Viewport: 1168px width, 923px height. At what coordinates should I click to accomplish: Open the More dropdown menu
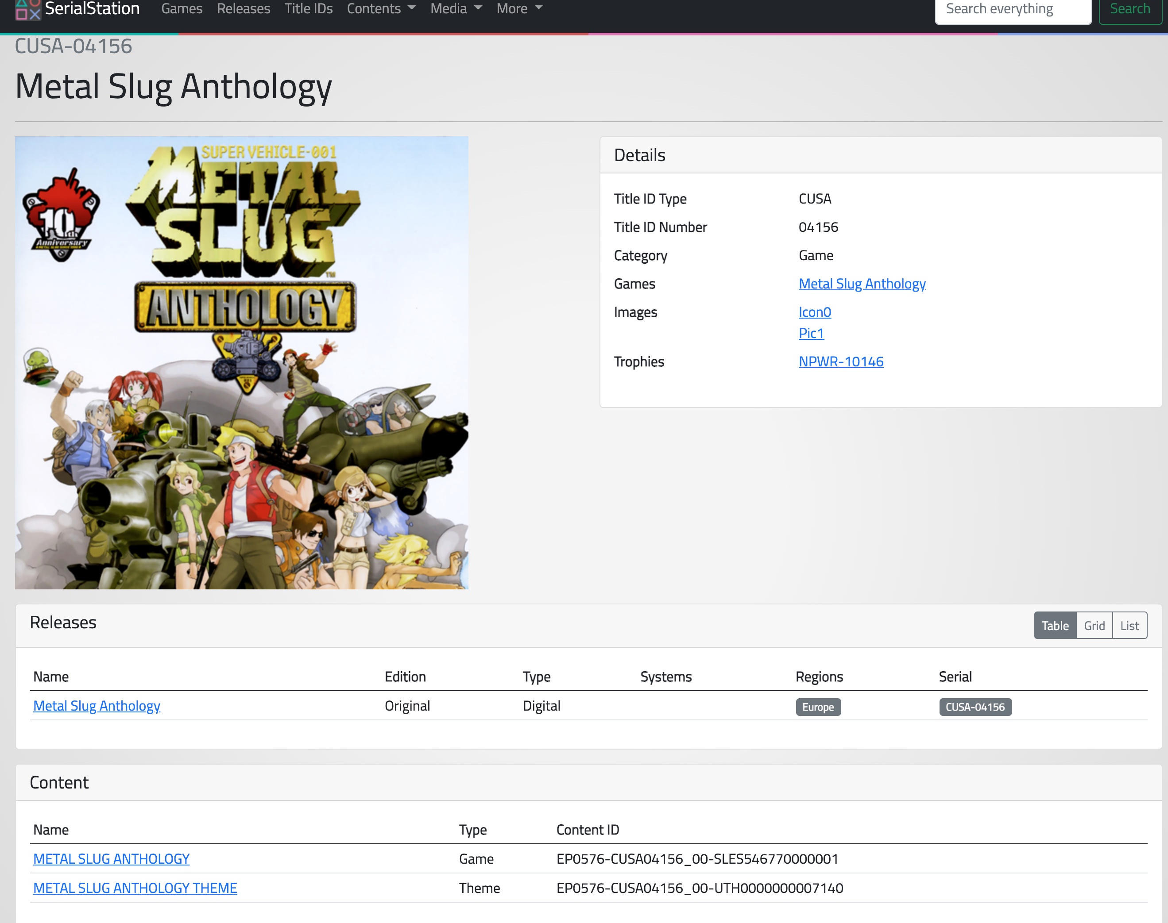518,9
